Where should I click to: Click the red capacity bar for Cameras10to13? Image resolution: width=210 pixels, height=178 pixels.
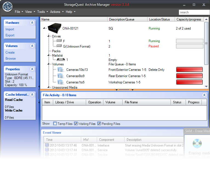click(189, 69)
